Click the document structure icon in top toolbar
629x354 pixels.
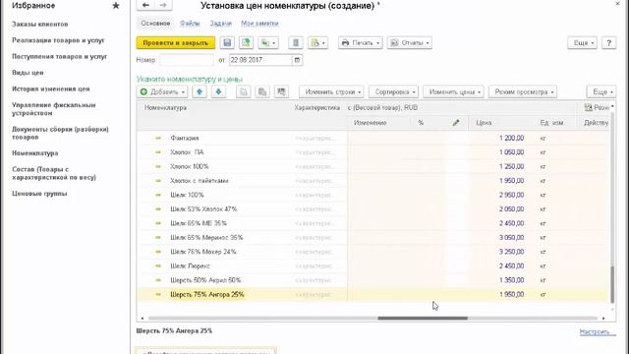point(296,42)
